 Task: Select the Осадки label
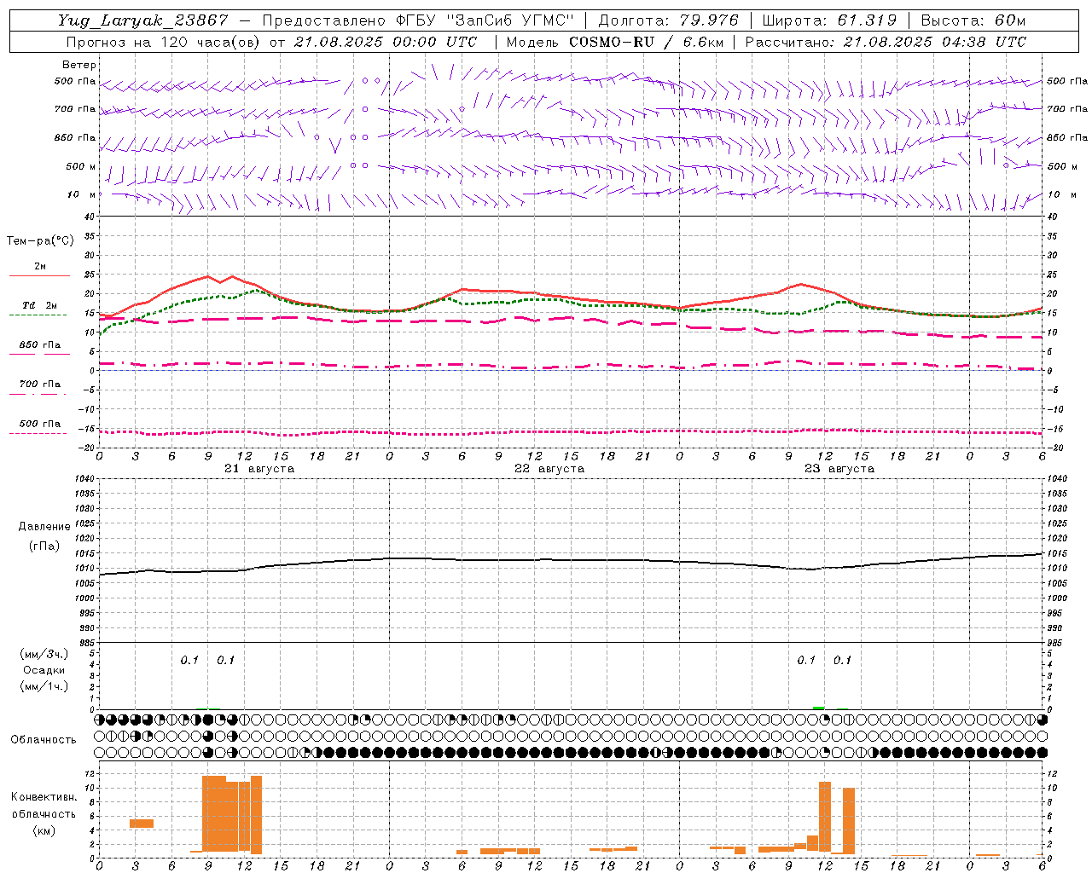44,670
